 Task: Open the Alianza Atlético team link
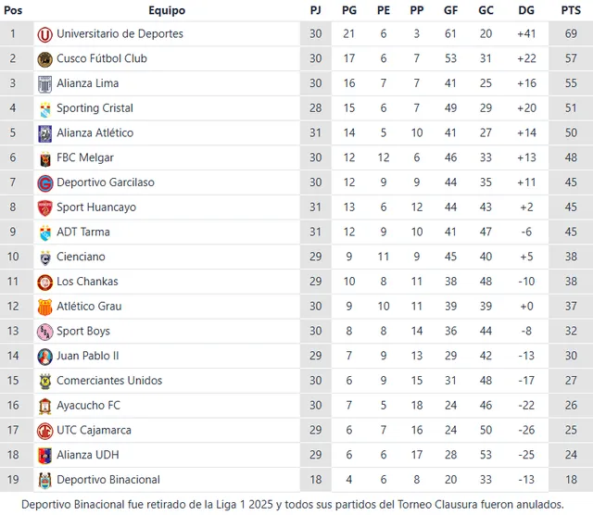(95, 133)
